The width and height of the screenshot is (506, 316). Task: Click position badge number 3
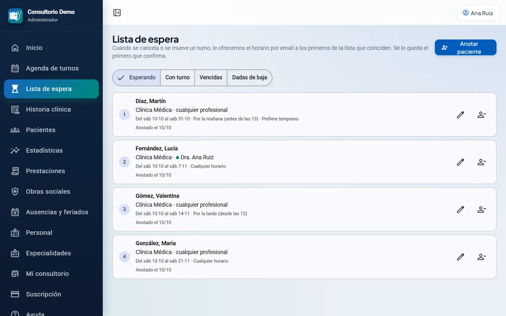124,209
